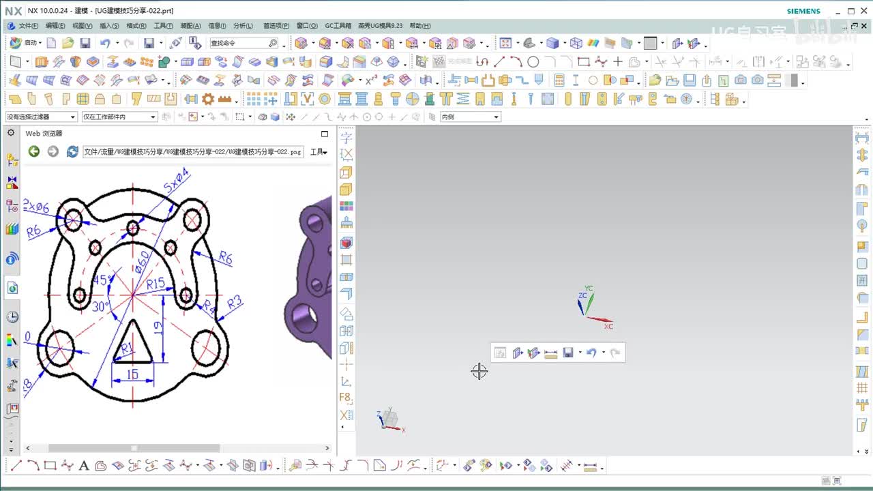The height and width of the screenshot is (491, 873).
Task: Click the calculator icon in the toolbar
Action: [559, 80]
